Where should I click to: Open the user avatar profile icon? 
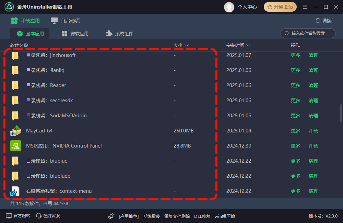point(229,7)
